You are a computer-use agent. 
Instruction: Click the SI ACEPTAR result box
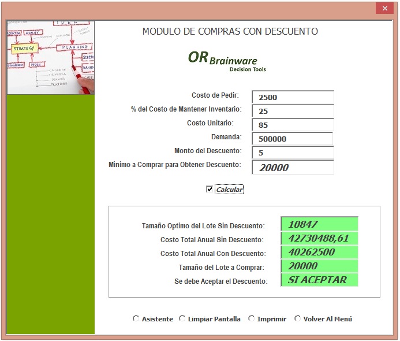(319, 280)
